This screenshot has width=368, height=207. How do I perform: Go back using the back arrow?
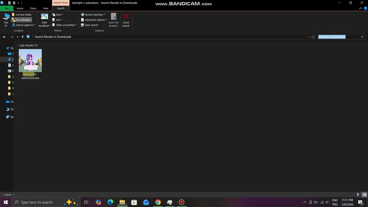4,37
